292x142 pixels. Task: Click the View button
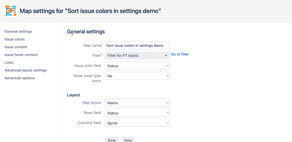(128, 140)
